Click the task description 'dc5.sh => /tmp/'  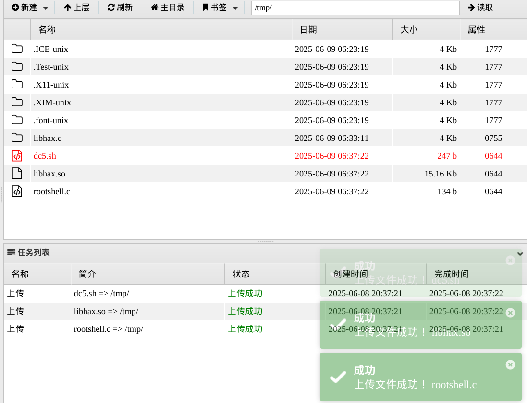(101, 293)
